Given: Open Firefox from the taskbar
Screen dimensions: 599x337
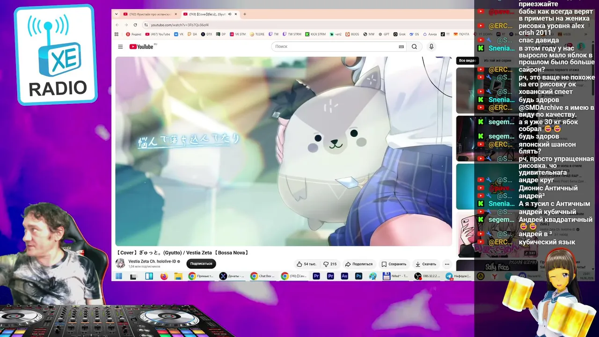Looking at the screenshot, I should pyautogui.click(x=164, y=276).
